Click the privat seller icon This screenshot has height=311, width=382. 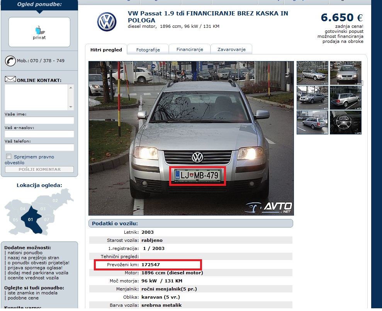(39, 30)
